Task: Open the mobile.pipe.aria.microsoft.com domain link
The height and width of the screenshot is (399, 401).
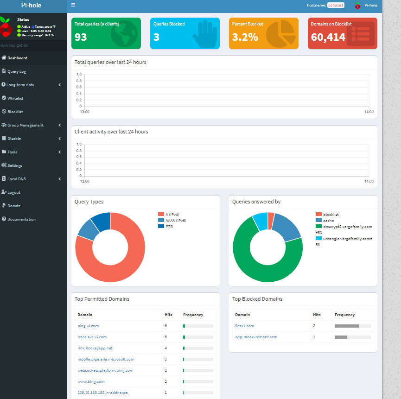Action: coord(106,359)
